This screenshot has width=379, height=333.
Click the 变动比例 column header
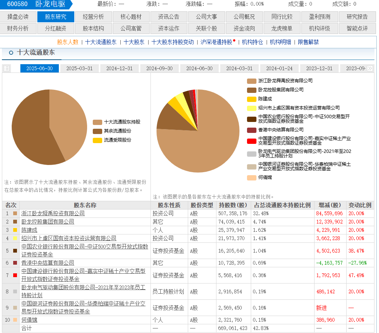click(360, 205)
